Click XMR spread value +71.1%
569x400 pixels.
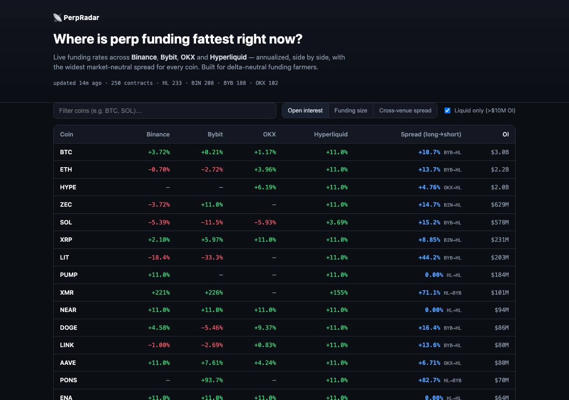coord(429,292)
